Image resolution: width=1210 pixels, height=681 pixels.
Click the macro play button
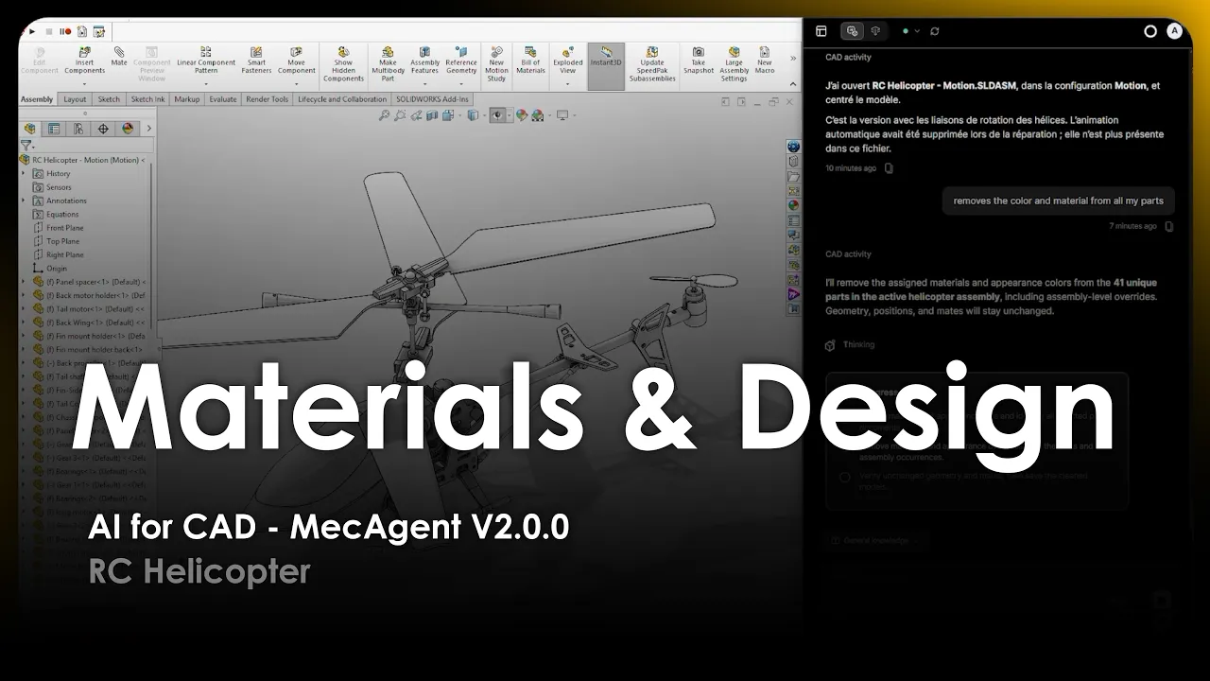tap(33, 31)
